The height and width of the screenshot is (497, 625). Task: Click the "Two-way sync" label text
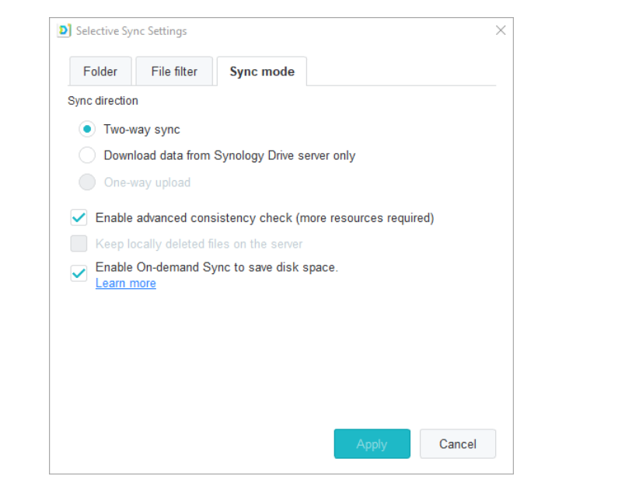[141, 130]
